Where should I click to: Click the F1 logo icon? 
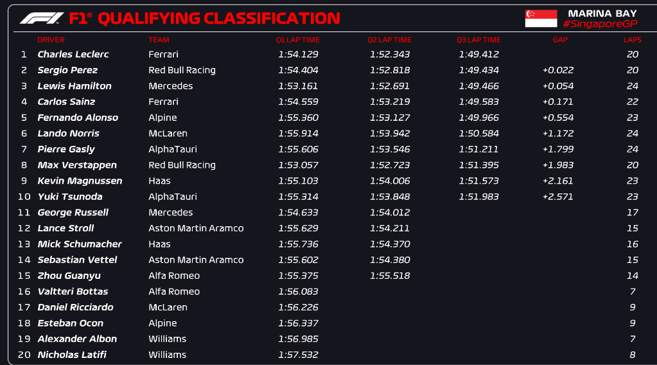click(x=42, y=18)
